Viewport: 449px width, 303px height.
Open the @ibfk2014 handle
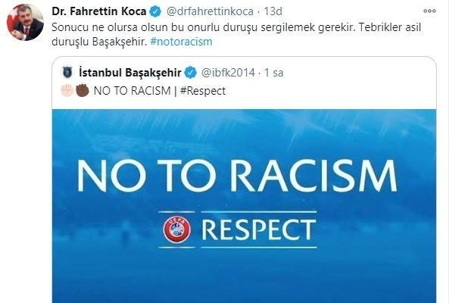228,73
